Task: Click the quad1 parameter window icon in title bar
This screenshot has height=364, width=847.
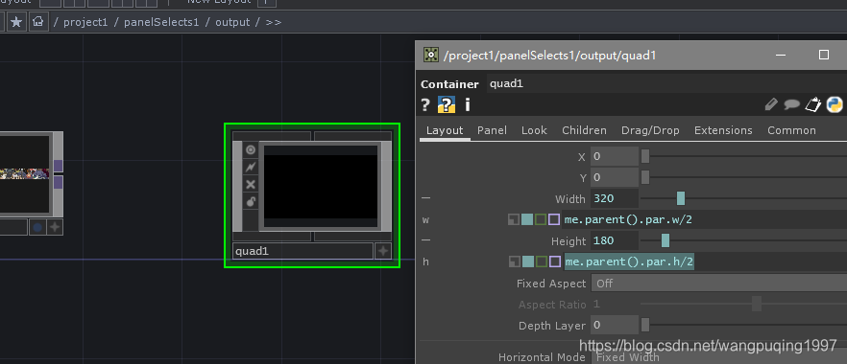Action: tap(430, 55)
